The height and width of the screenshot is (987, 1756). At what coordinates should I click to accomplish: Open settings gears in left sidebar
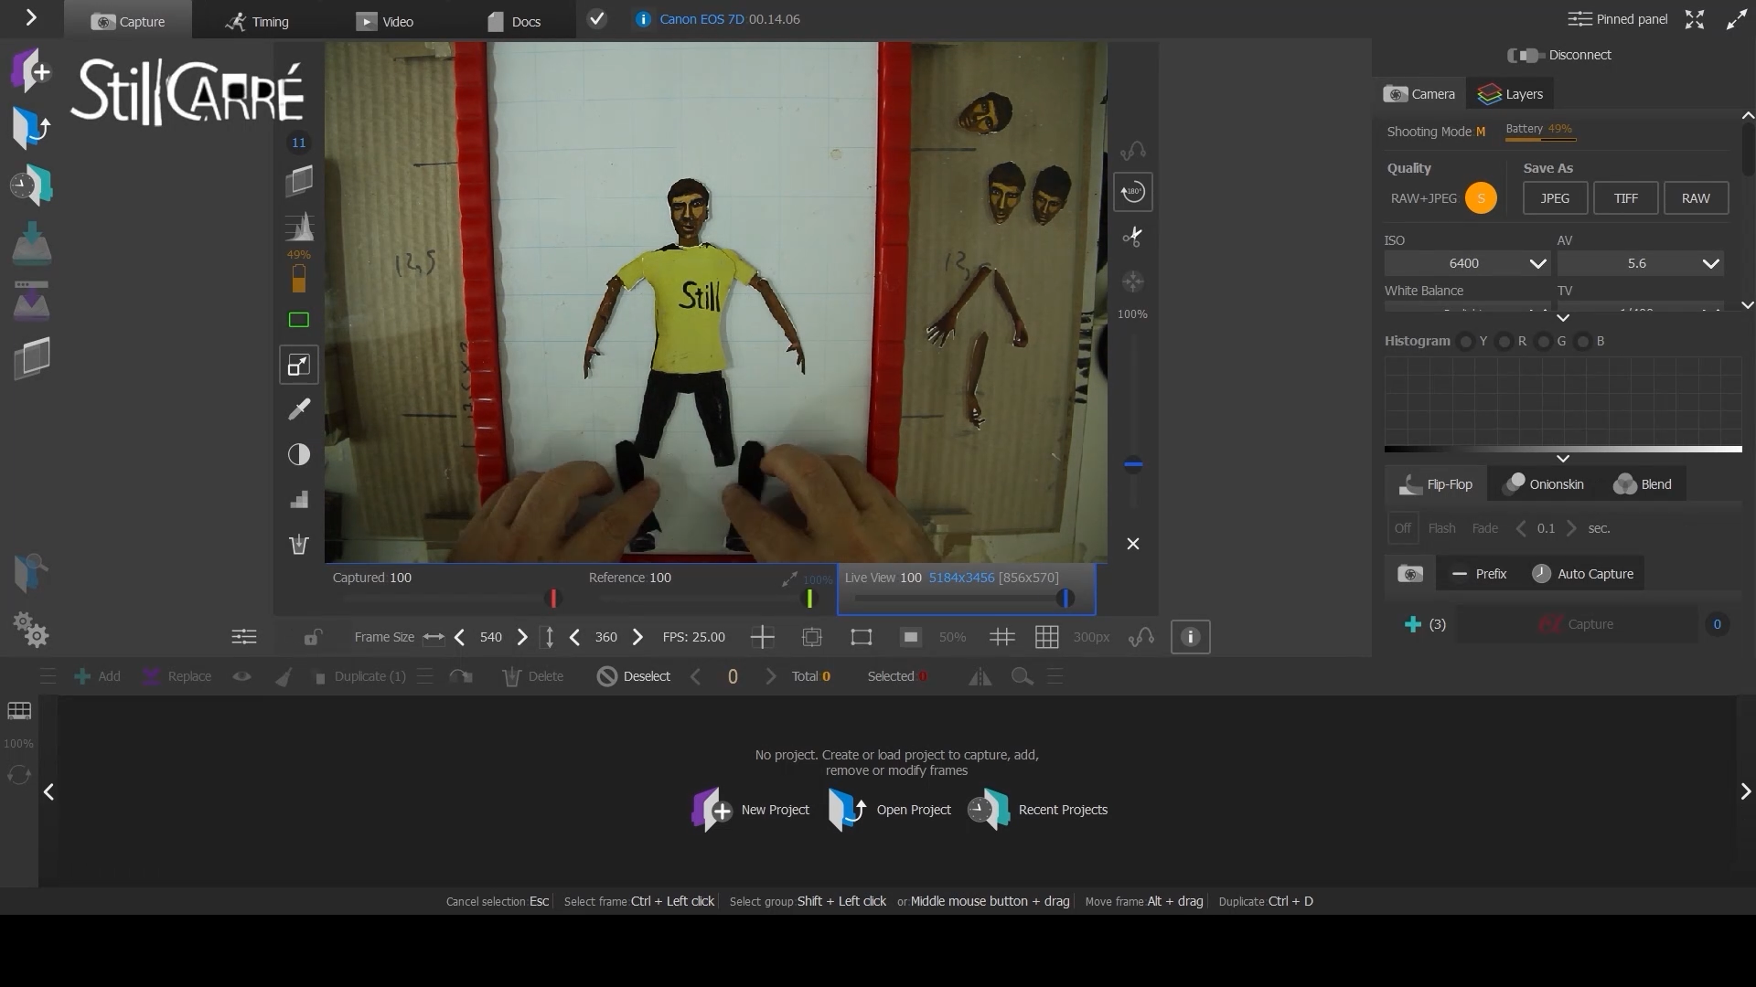pos(31,630)
